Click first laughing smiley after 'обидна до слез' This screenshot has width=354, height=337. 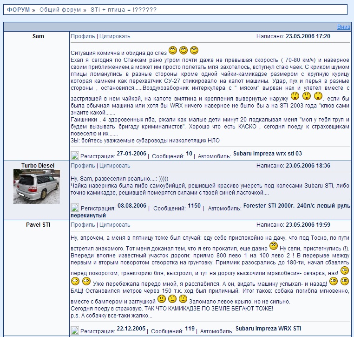(173, 50)
